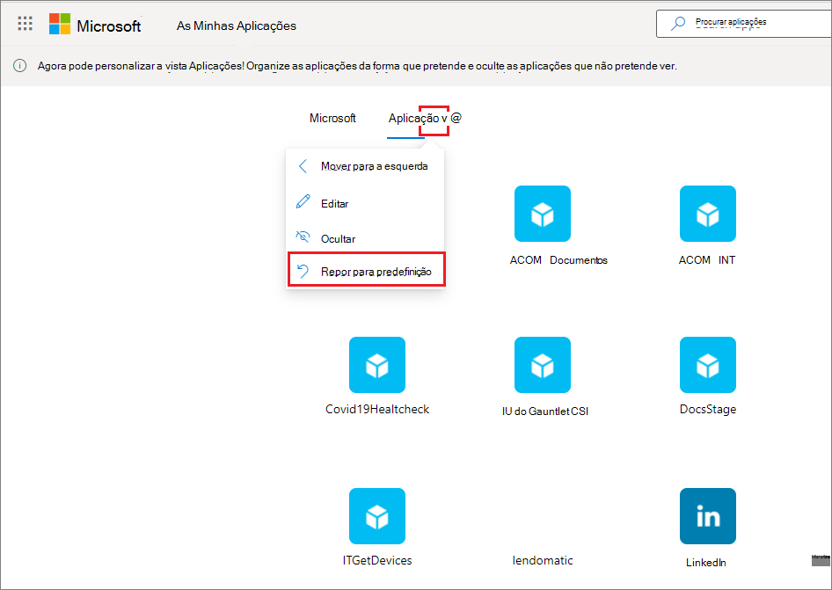The height and width of the screenshot is (590, 832).
Task: Launch the ITGetDevices app icon
Action: tap(377, 516)
